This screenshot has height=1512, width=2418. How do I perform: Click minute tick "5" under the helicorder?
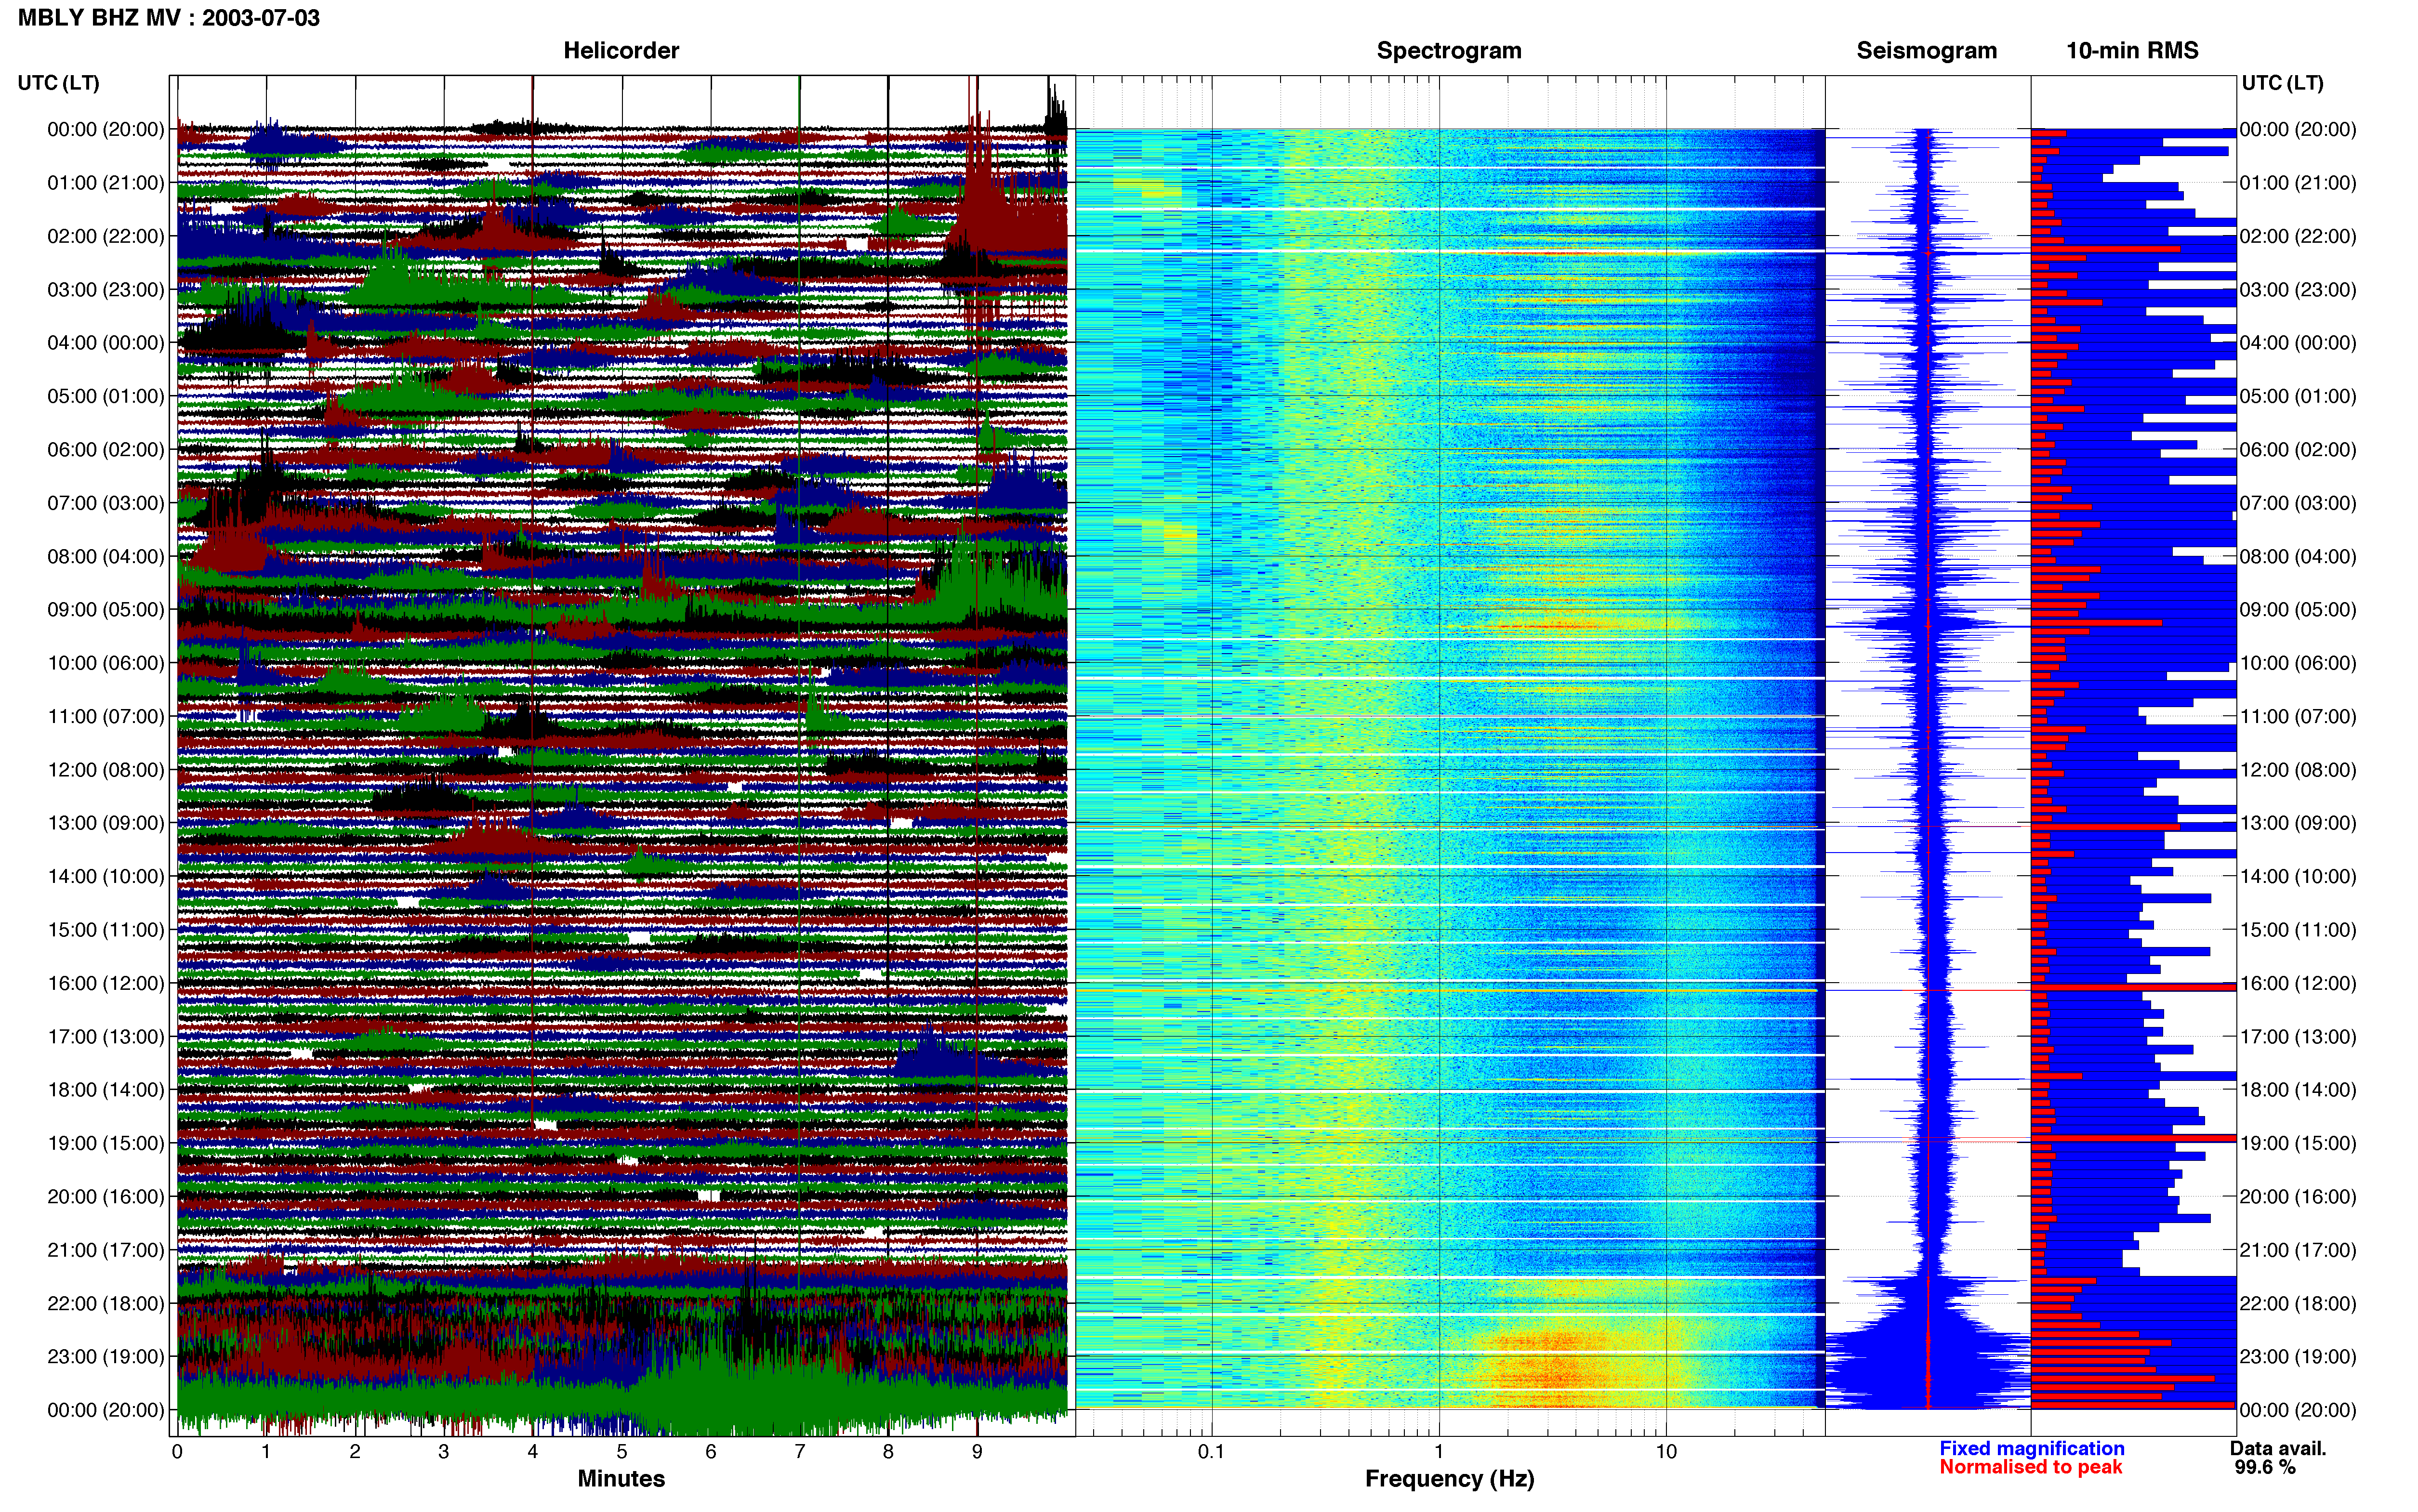coord(622,1451)
